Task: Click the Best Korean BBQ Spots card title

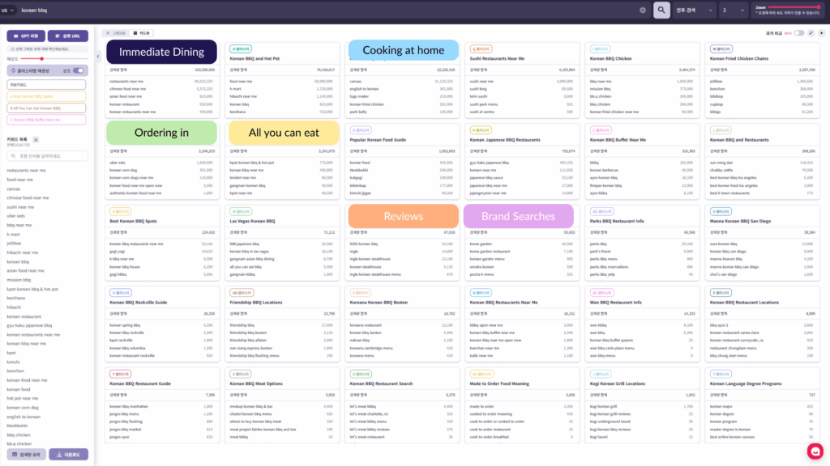Action: tap(134, 222)
